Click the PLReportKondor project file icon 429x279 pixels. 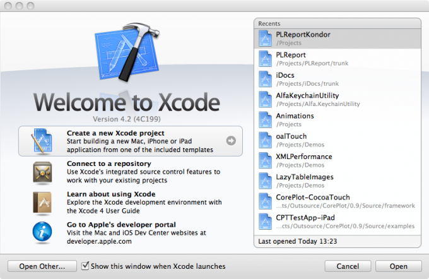(265, 39)
